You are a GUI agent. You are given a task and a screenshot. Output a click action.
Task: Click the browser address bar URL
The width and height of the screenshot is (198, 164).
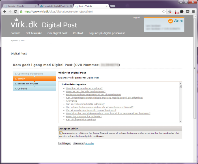[x=58, y=12]
